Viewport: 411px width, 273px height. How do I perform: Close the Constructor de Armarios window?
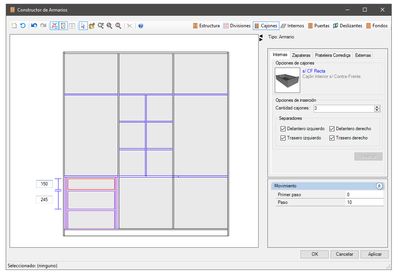(383, 10)
